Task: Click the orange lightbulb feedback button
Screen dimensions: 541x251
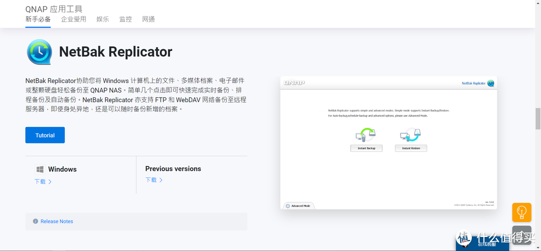Action: click(x=521, y=212)
